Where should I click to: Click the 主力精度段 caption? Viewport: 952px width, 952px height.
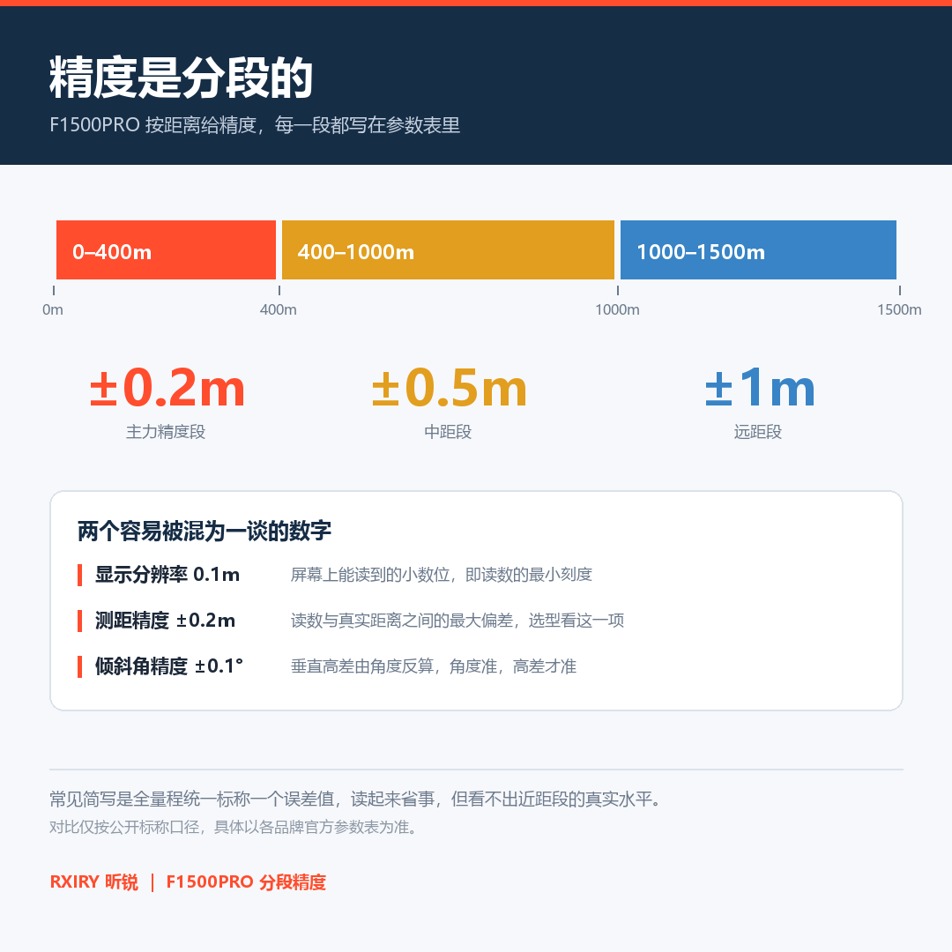point(166,432)
